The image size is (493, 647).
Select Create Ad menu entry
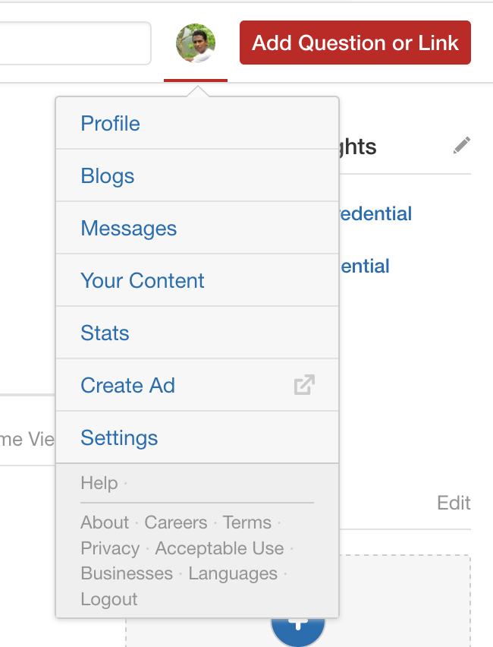coord(197,385)
